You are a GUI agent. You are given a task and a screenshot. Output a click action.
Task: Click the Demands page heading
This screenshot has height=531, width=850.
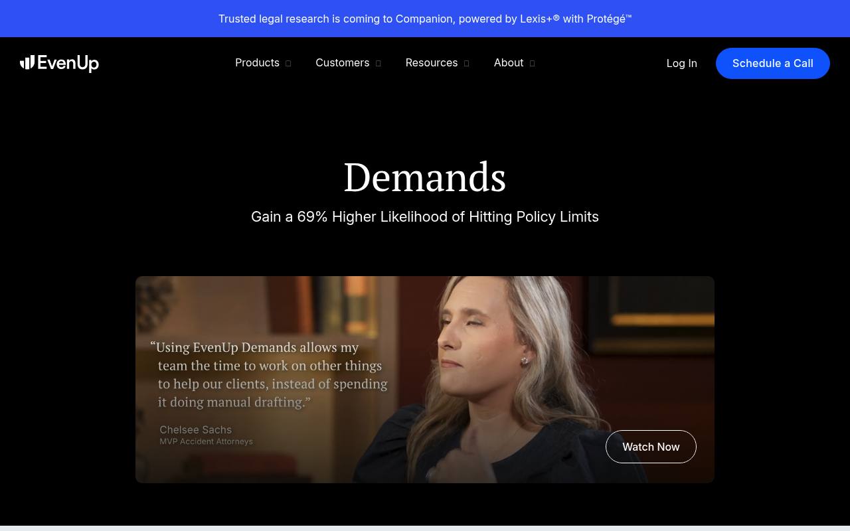click(425, 177)
